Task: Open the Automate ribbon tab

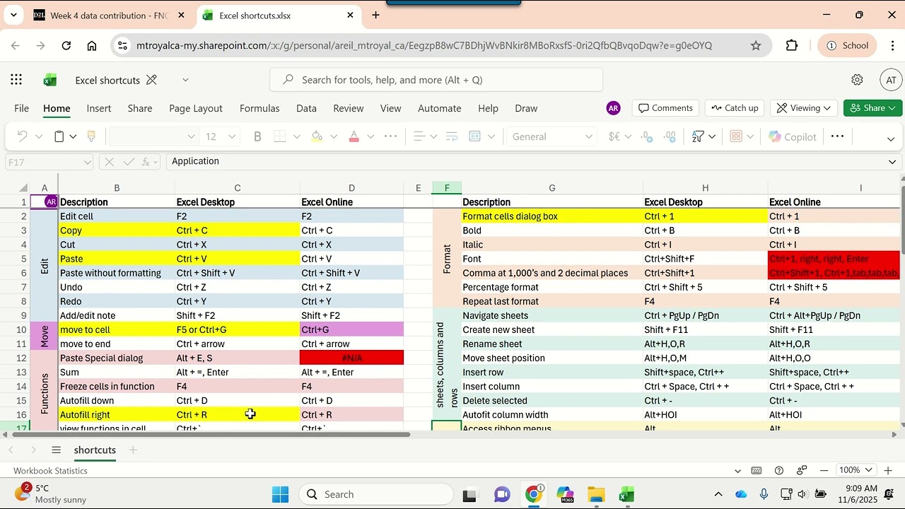Action: tap(440, 108)
